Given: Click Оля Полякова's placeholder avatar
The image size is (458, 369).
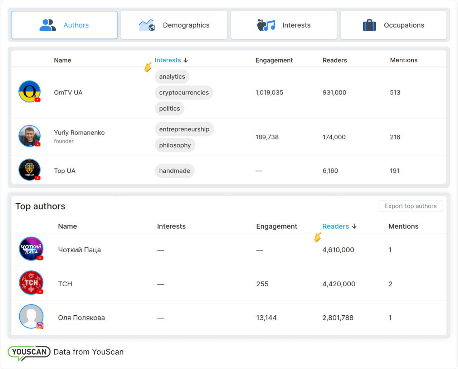Looking at the screenshot, I should click(x=31, y=316).
